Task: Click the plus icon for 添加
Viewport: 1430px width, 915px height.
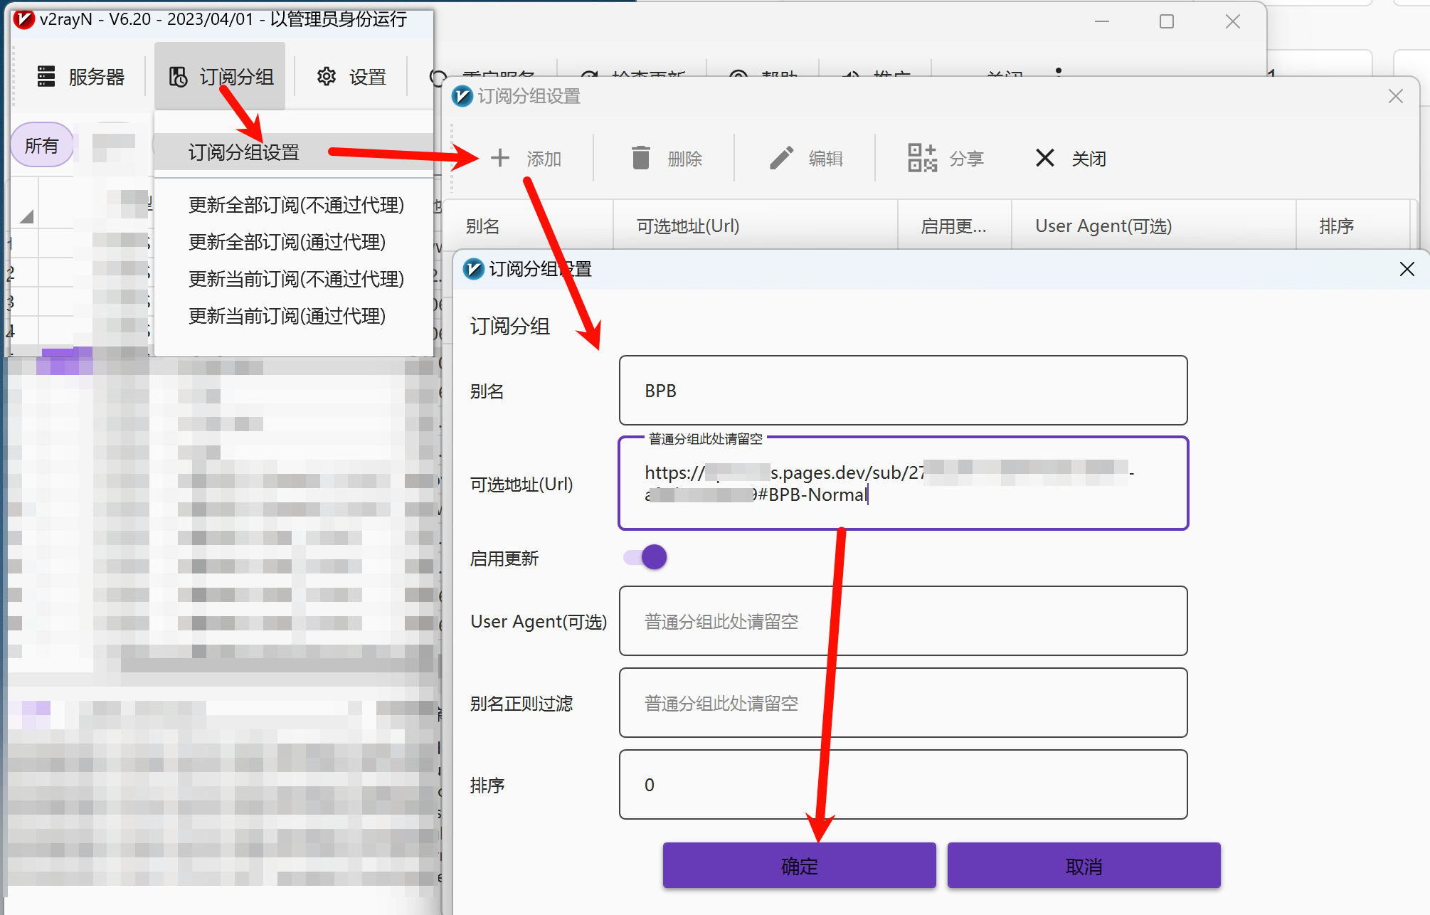Action: (500, 158)
